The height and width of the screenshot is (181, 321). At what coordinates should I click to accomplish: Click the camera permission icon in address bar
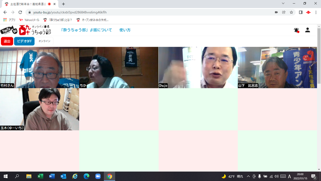pos(276,12)
